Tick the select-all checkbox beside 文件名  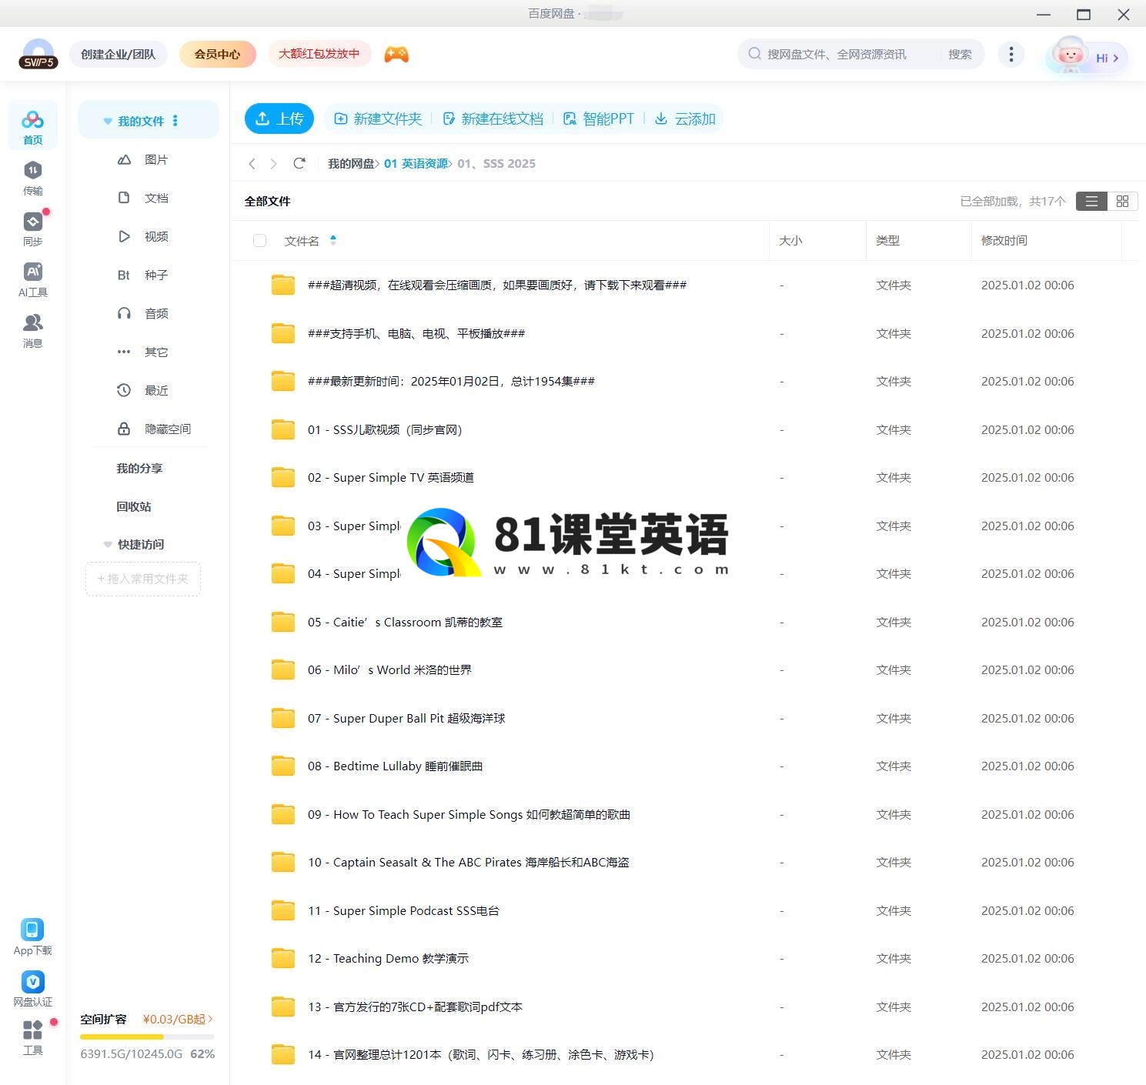click(259, 241)
